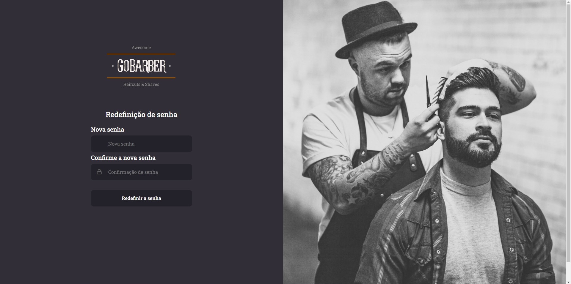The width and height of the screenshot is (571, 284).
Task: Submit with the Redefinir a senha button
Action: [x=142, y=198]
